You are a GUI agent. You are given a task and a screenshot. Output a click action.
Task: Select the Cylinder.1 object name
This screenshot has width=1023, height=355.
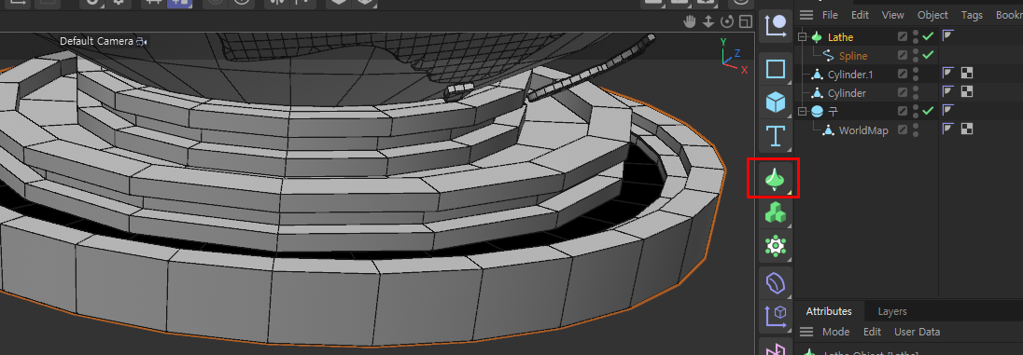(850, 75)
